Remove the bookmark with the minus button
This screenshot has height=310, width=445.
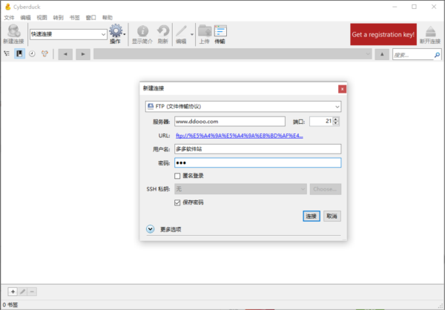pyautogui.click(x=32, y=291)
